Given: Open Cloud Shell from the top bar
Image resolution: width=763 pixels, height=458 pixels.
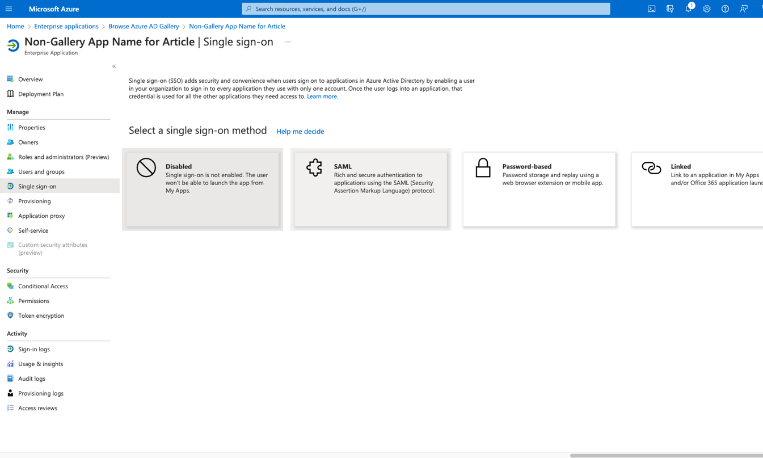Looking at the screenshot, I should [x=651, y=9].
